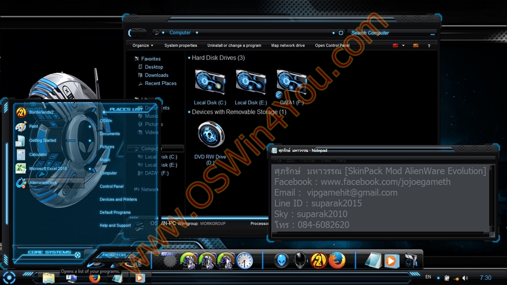Open Documents in start menu Places List

(x=109, y=134)
